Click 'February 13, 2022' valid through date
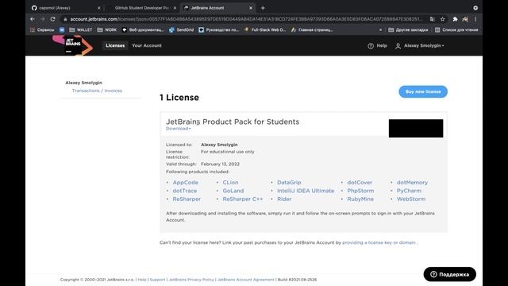The image size is (508, 286). (x=221, y=164)
